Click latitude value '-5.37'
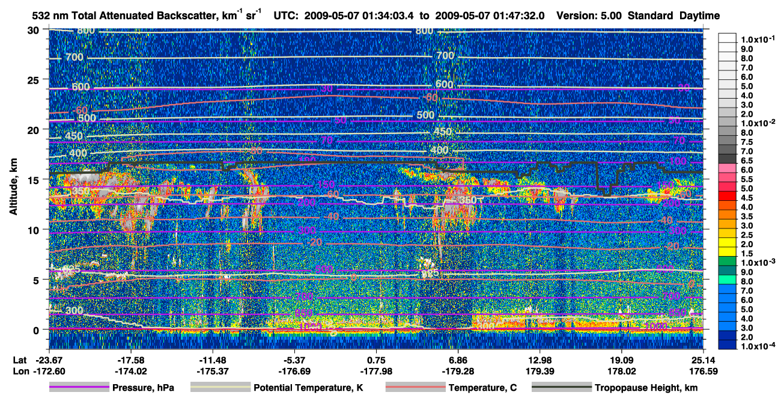This screenshot has width=781, height=401. [x=294, y=360]
